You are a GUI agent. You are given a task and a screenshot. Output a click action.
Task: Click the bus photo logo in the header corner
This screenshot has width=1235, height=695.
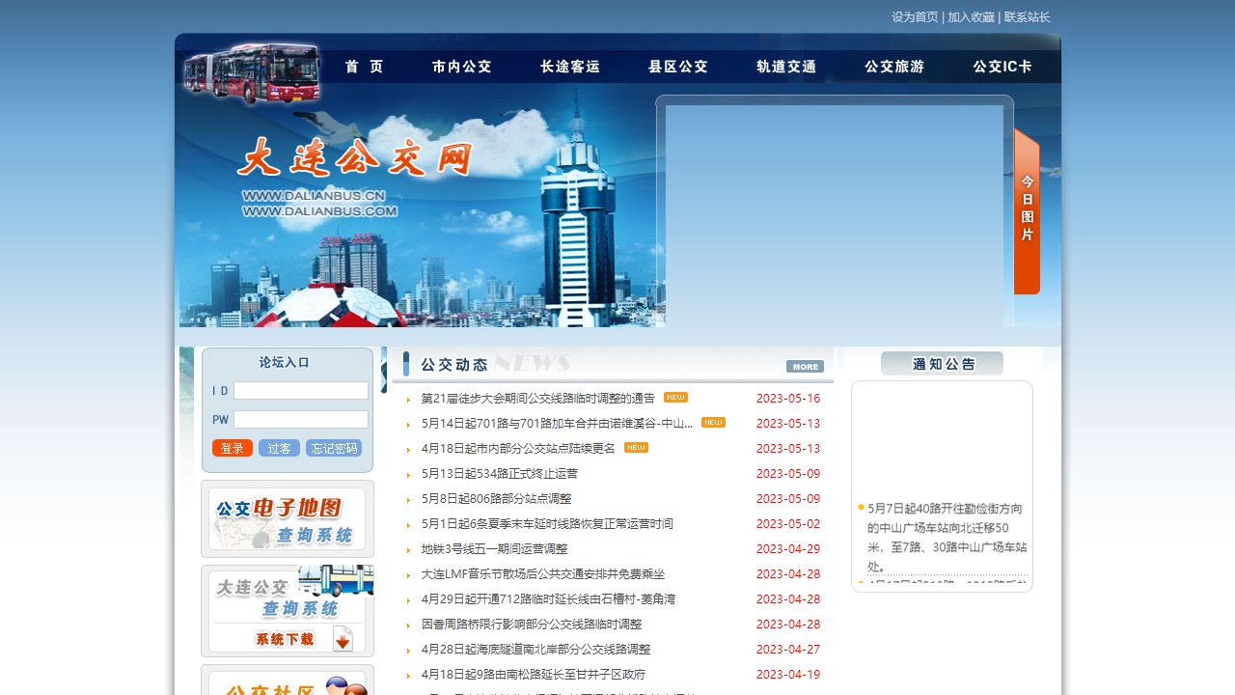tap(249, 74)
